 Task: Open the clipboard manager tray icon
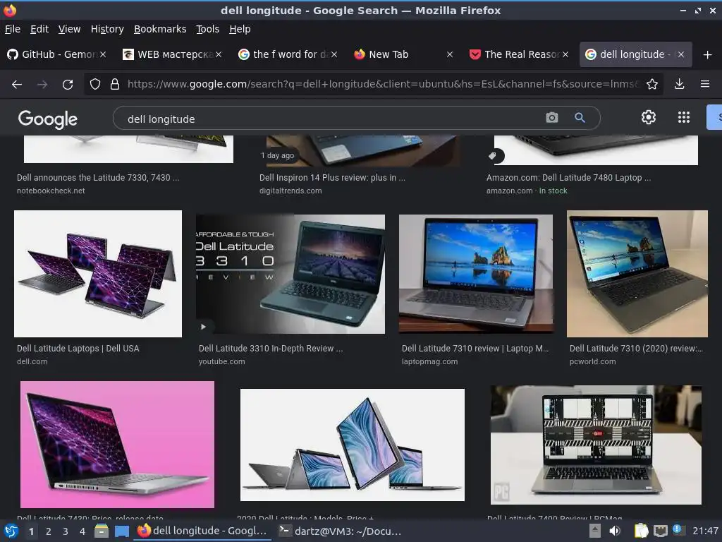[641, 531]
